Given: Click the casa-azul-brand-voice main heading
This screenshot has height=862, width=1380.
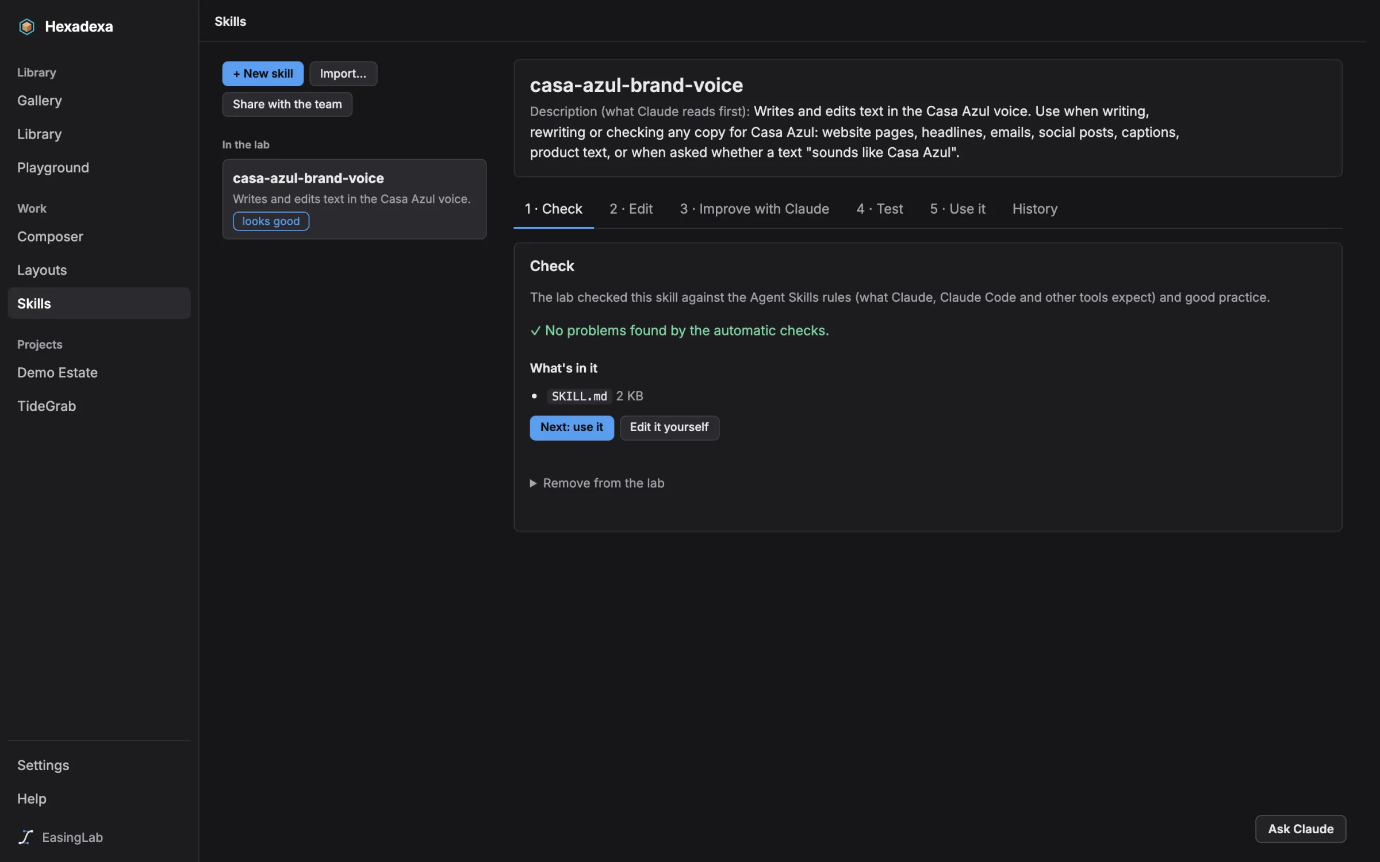Looking at the screenshot, I should click(x=636, y=85).
